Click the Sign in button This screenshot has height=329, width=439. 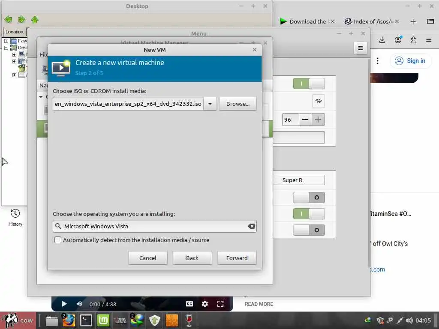[410, 61]
